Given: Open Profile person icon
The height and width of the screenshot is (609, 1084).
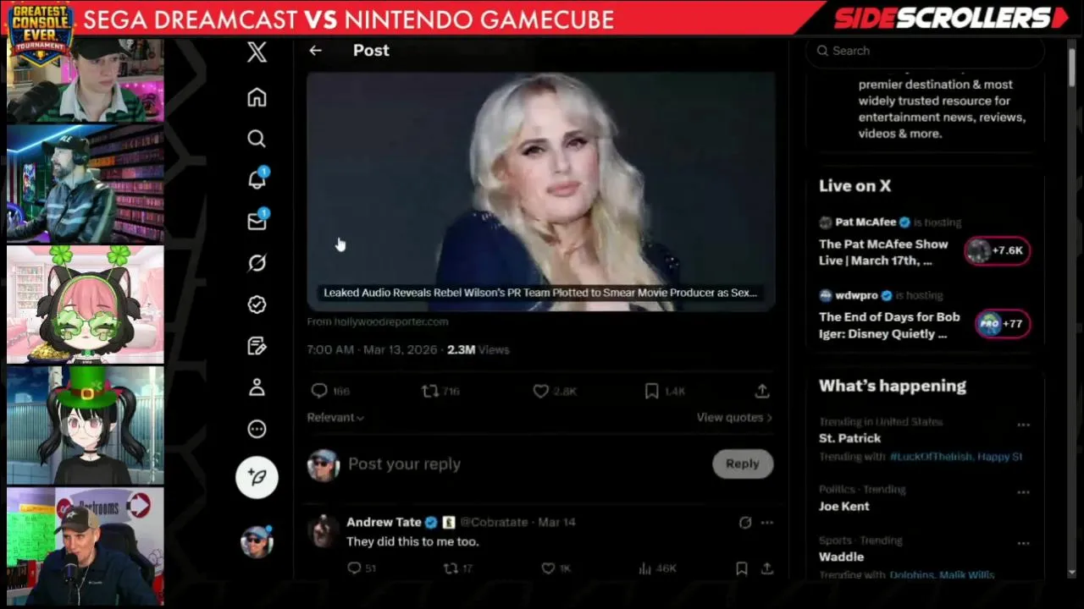Looking at the screenshot, I should point(257,387).
